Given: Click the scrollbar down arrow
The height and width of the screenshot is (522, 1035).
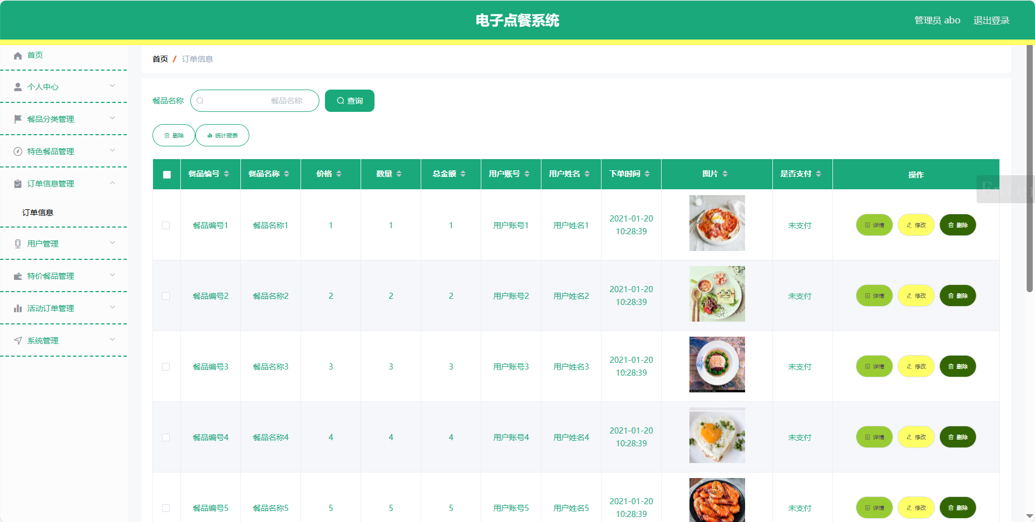Looking at the screenshot, I should [1029, 517].
